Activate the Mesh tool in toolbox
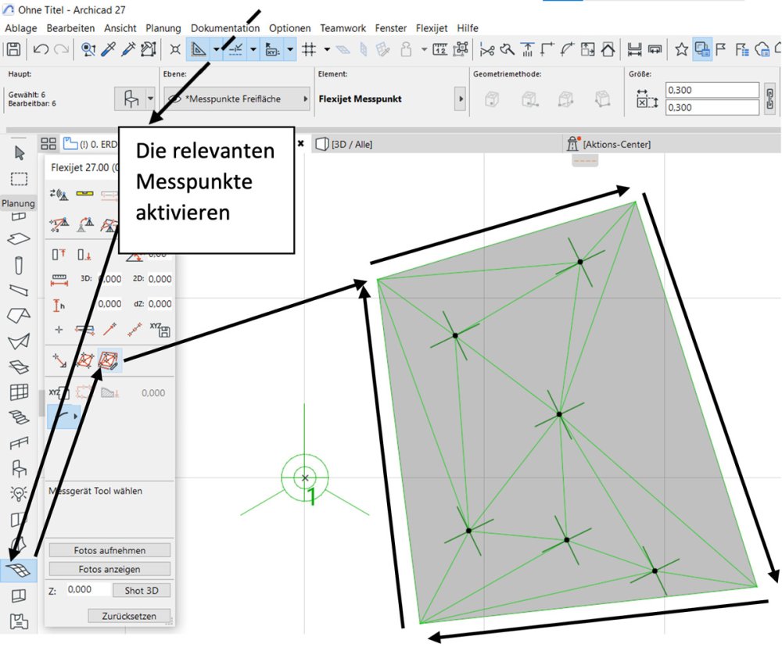Screen dimensions: 782x651 (x=19, y=571)
